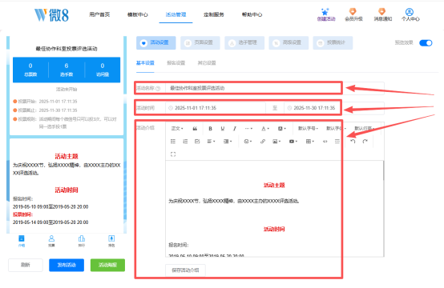444x288 pixels.
Task: Select the 介绍 tab in phone preview
Action: click(x=22, y=241)
